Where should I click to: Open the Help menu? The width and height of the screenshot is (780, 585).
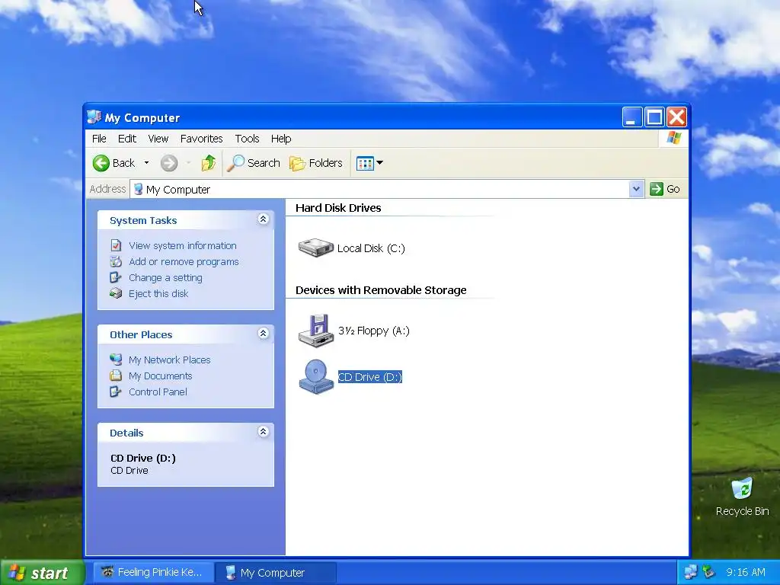pyautogui.click(x=281, y=139)
